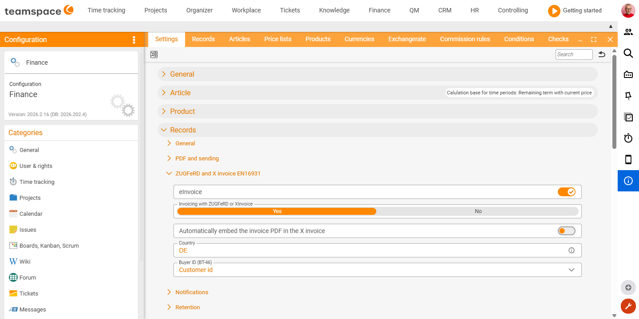Viewport: 639px width, 319px height.
Task: Click the Country field info icon
Action: [572, 250]
